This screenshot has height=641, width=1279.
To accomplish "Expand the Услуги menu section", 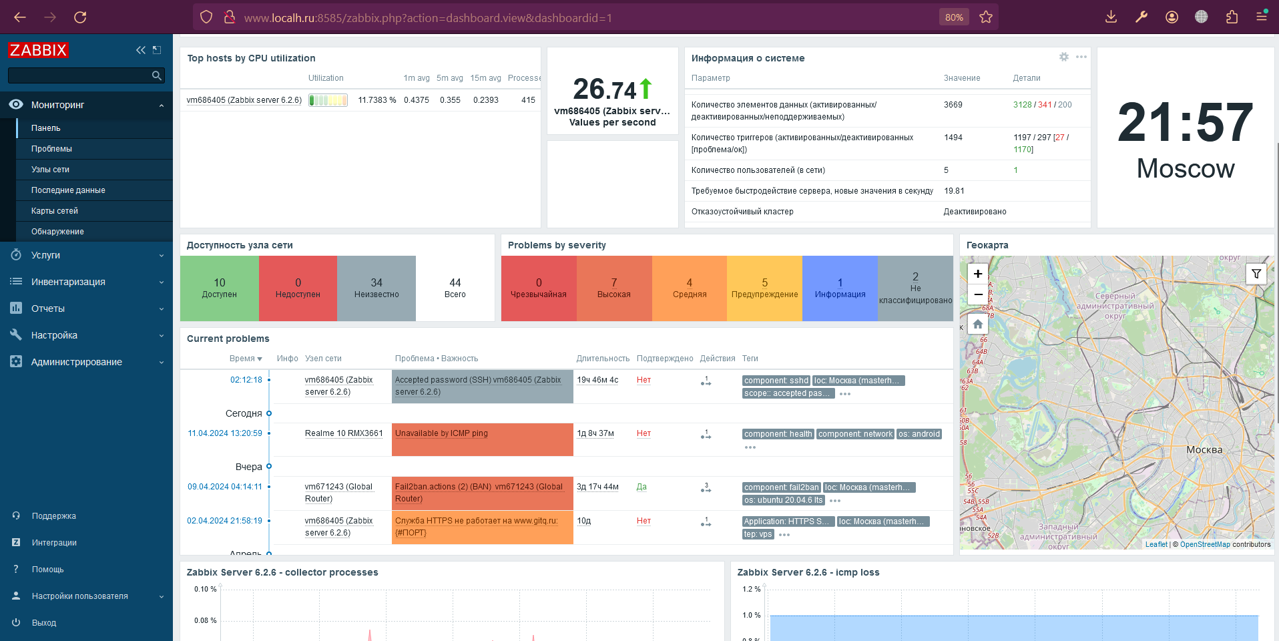I will (x=86, y=255).
